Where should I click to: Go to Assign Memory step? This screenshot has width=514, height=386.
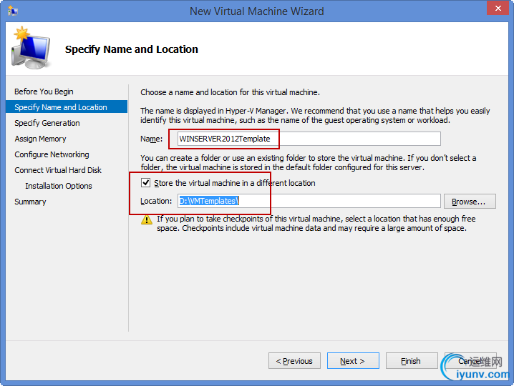40,139
